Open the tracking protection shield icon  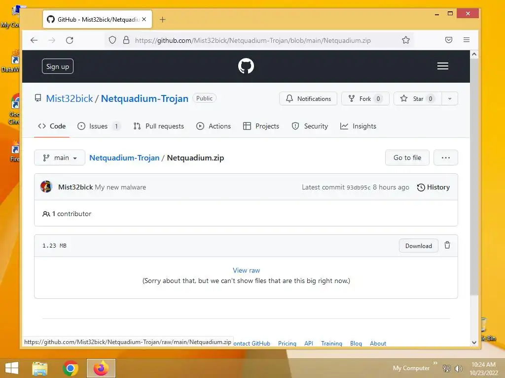click(x=112, y=40)
